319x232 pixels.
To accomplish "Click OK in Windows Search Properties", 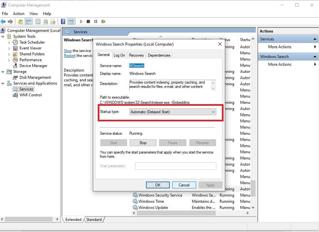I will 158,185.
